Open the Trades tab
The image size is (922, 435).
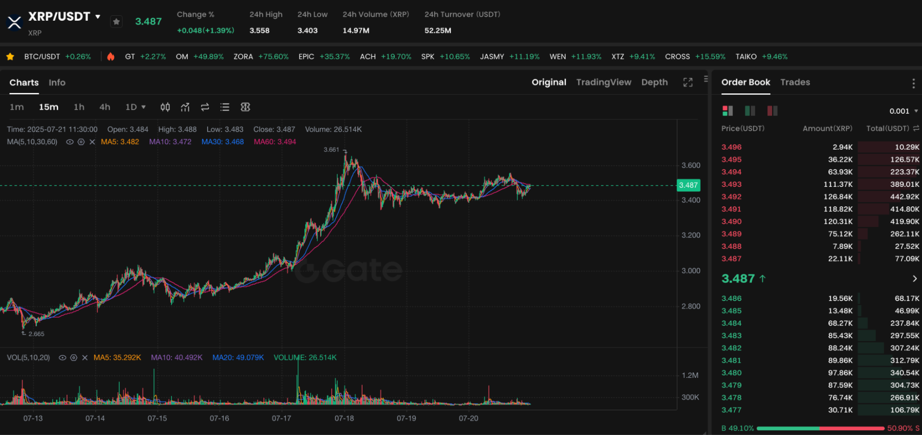click(x=795, y=82)
